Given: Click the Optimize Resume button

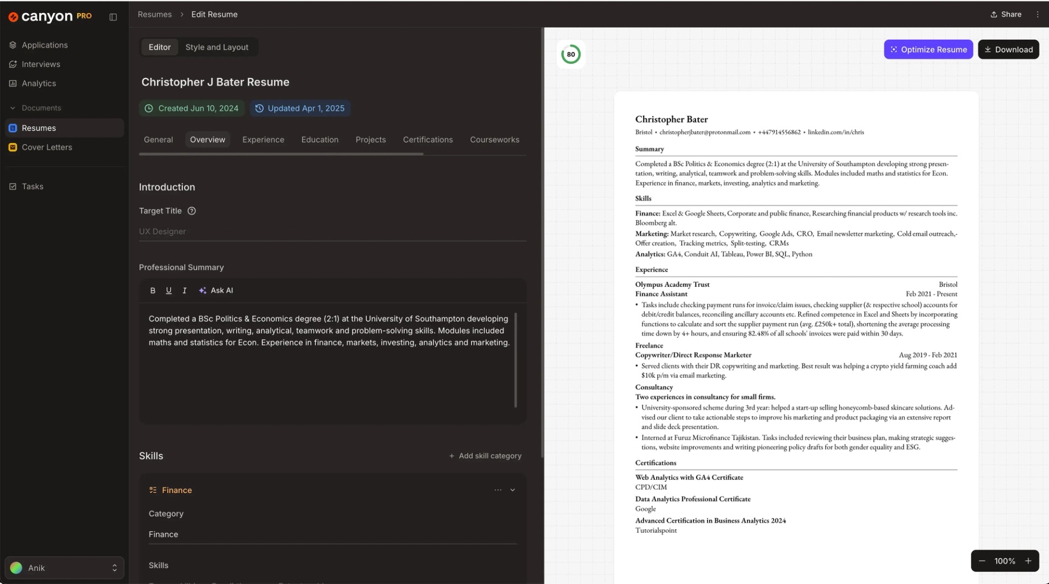Looking at the screenshot, I should tap(928, 50).
